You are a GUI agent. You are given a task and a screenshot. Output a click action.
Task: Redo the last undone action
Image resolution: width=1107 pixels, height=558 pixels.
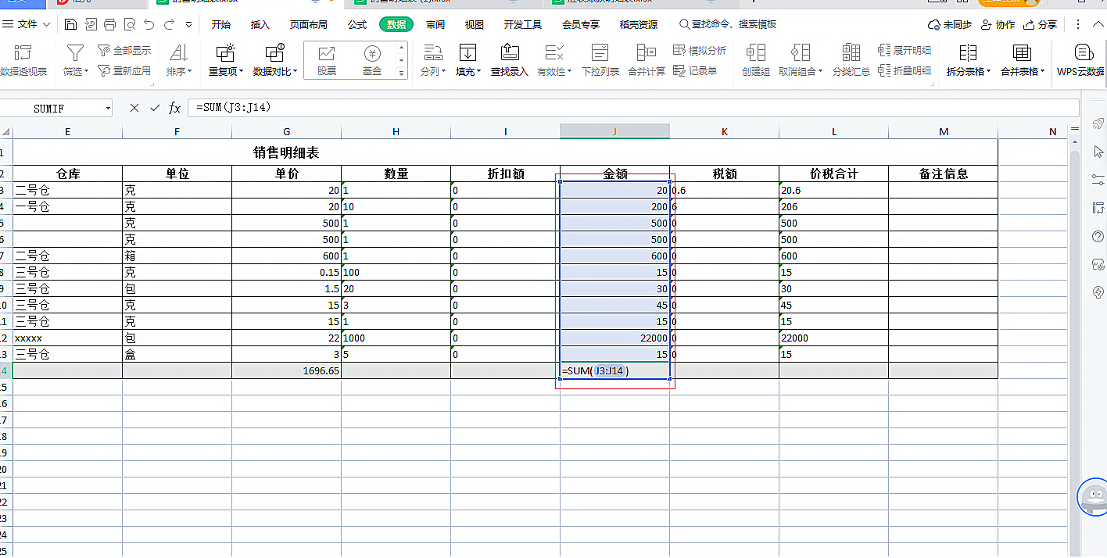[x=169, y=25]
